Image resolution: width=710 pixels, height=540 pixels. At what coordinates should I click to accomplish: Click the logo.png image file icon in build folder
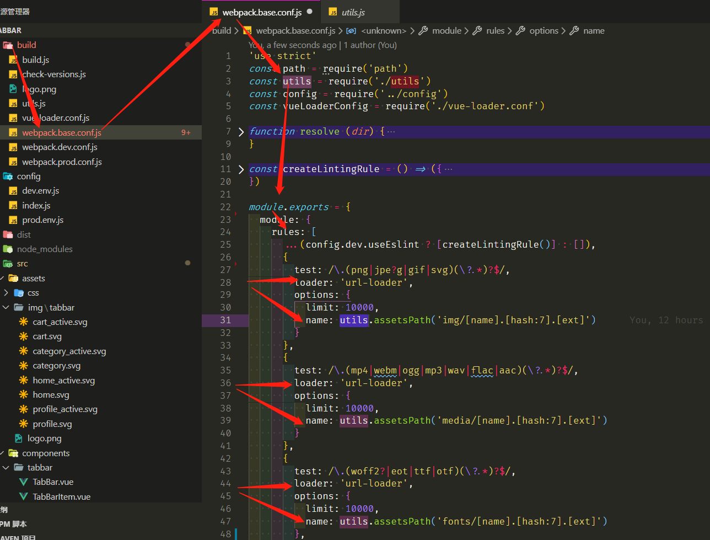tap(13, 89)
